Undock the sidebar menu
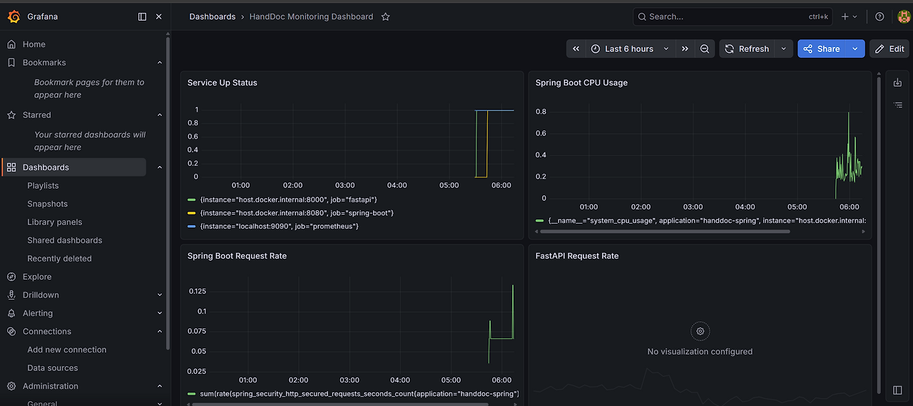 tap(142, 16)
